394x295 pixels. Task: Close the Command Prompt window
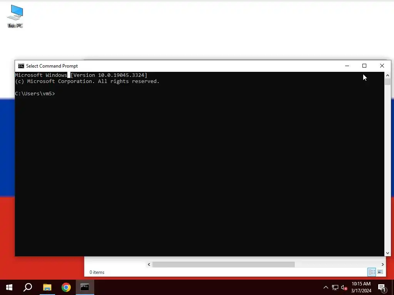[x=382, y=66]
